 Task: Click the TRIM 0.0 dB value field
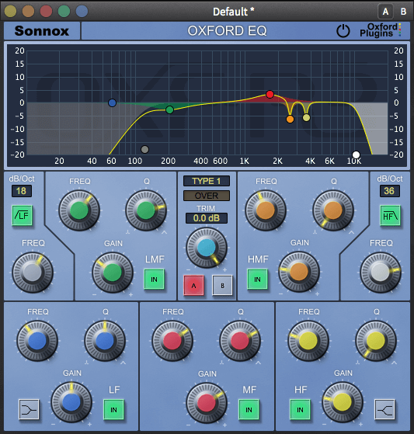(x=207, y=218)
